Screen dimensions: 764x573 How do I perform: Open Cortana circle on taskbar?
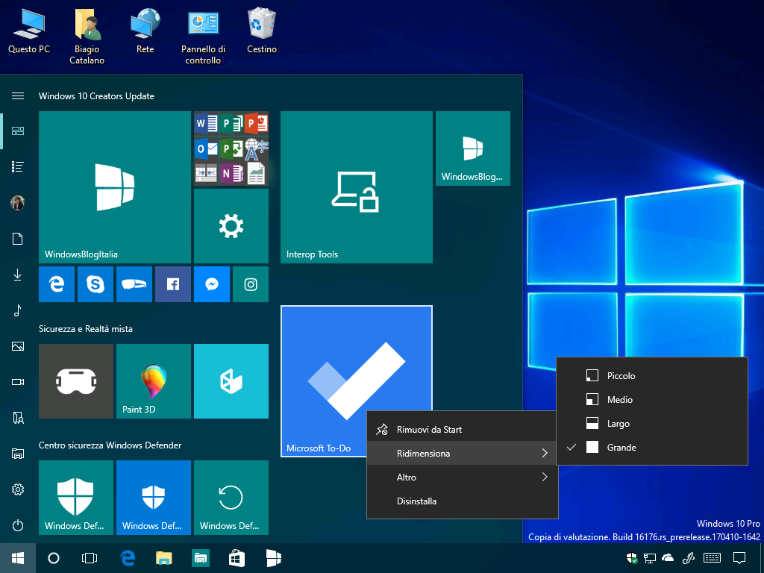tap(54, 558)
